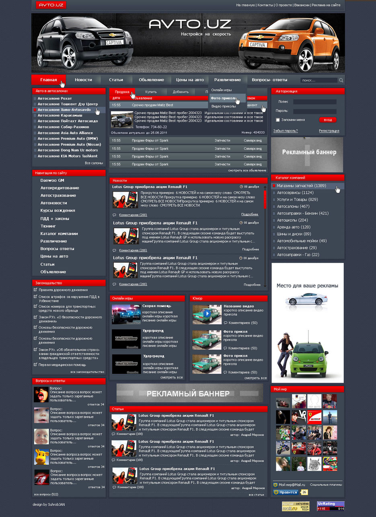This screenshot has width=376, height=517.
Task: Open Автокредитование in site navigation
Action: (x=60, y=188)
